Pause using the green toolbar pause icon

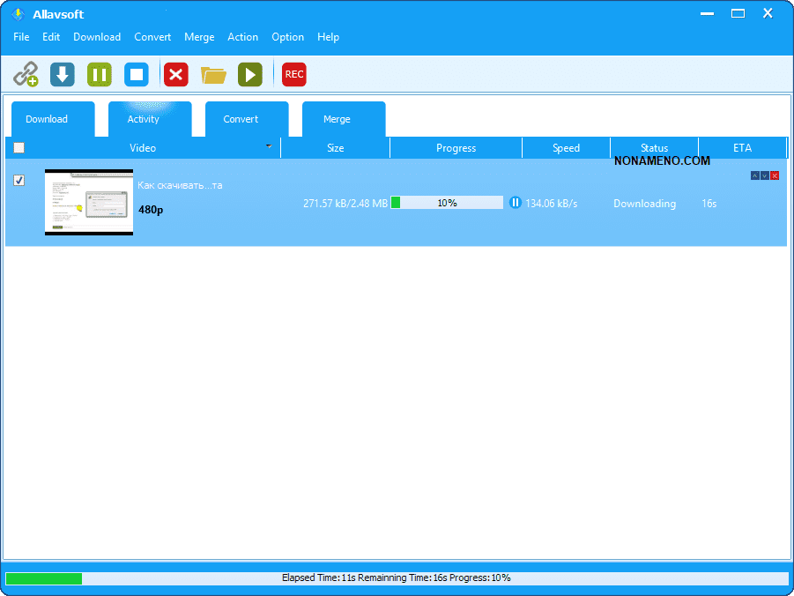[x=100, y=75]
